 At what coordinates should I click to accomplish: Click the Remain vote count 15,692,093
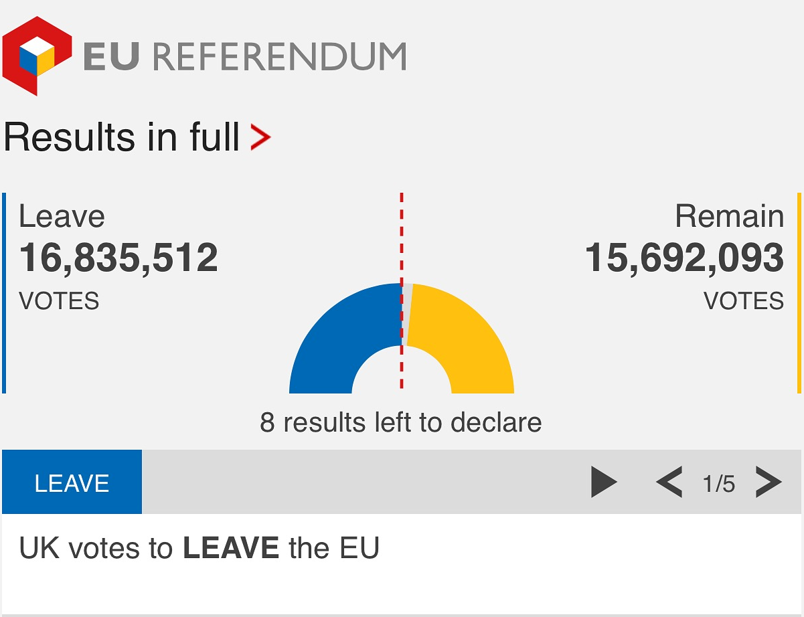(x=684, y=258)
